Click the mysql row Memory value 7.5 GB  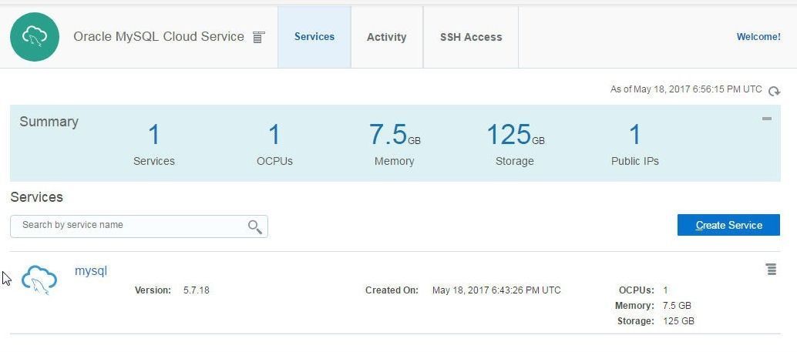point(677,306)
